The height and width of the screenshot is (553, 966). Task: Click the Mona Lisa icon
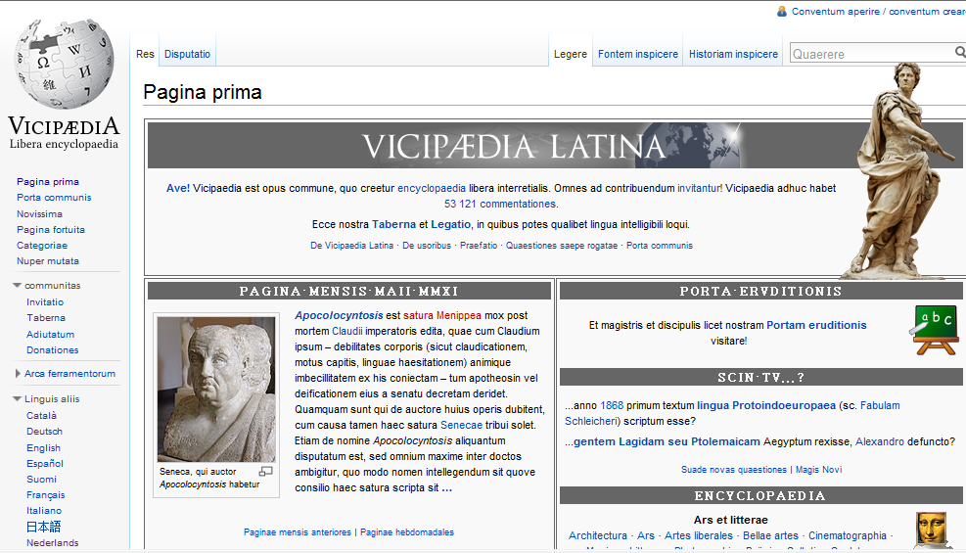click(931, 530)
